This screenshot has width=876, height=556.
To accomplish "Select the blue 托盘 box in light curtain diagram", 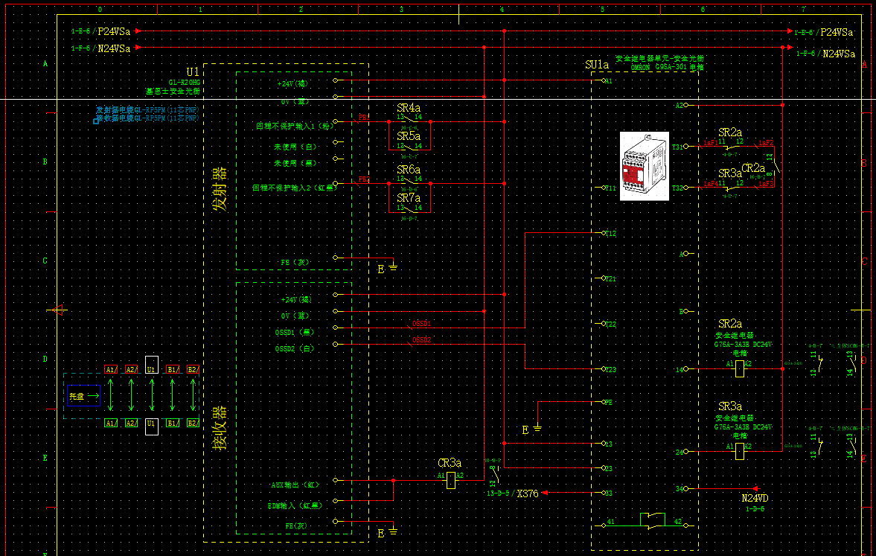I will [83, 397].
